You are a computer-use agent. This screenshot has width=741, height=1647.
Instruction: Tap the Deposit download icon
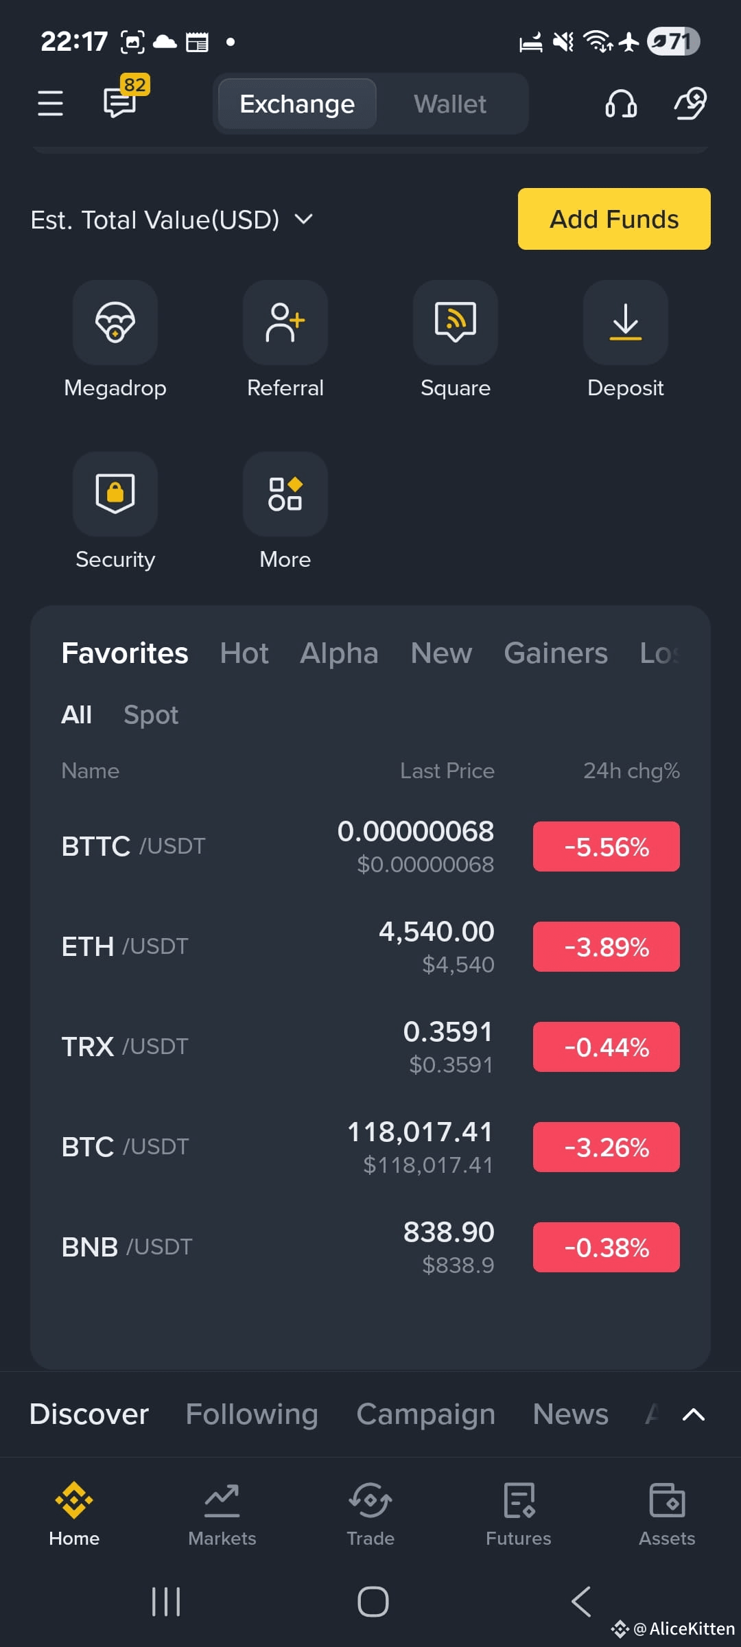click(x=626, y=323)
